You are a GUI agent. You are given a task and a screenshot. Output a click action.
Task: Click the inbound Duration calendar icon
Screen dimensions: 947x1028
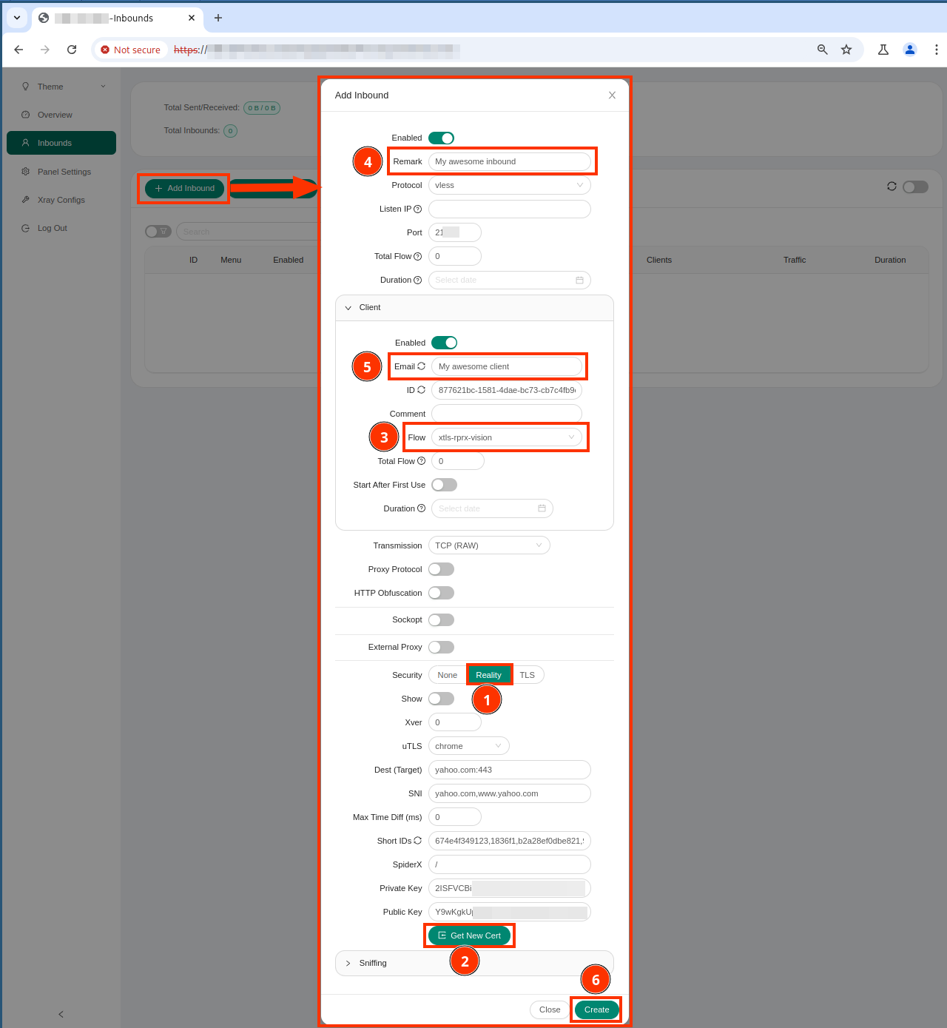[x=579, y=280]
